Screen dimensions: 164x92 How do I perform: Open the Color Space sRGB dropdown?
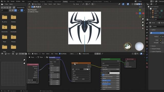click(x=86, y=79)
